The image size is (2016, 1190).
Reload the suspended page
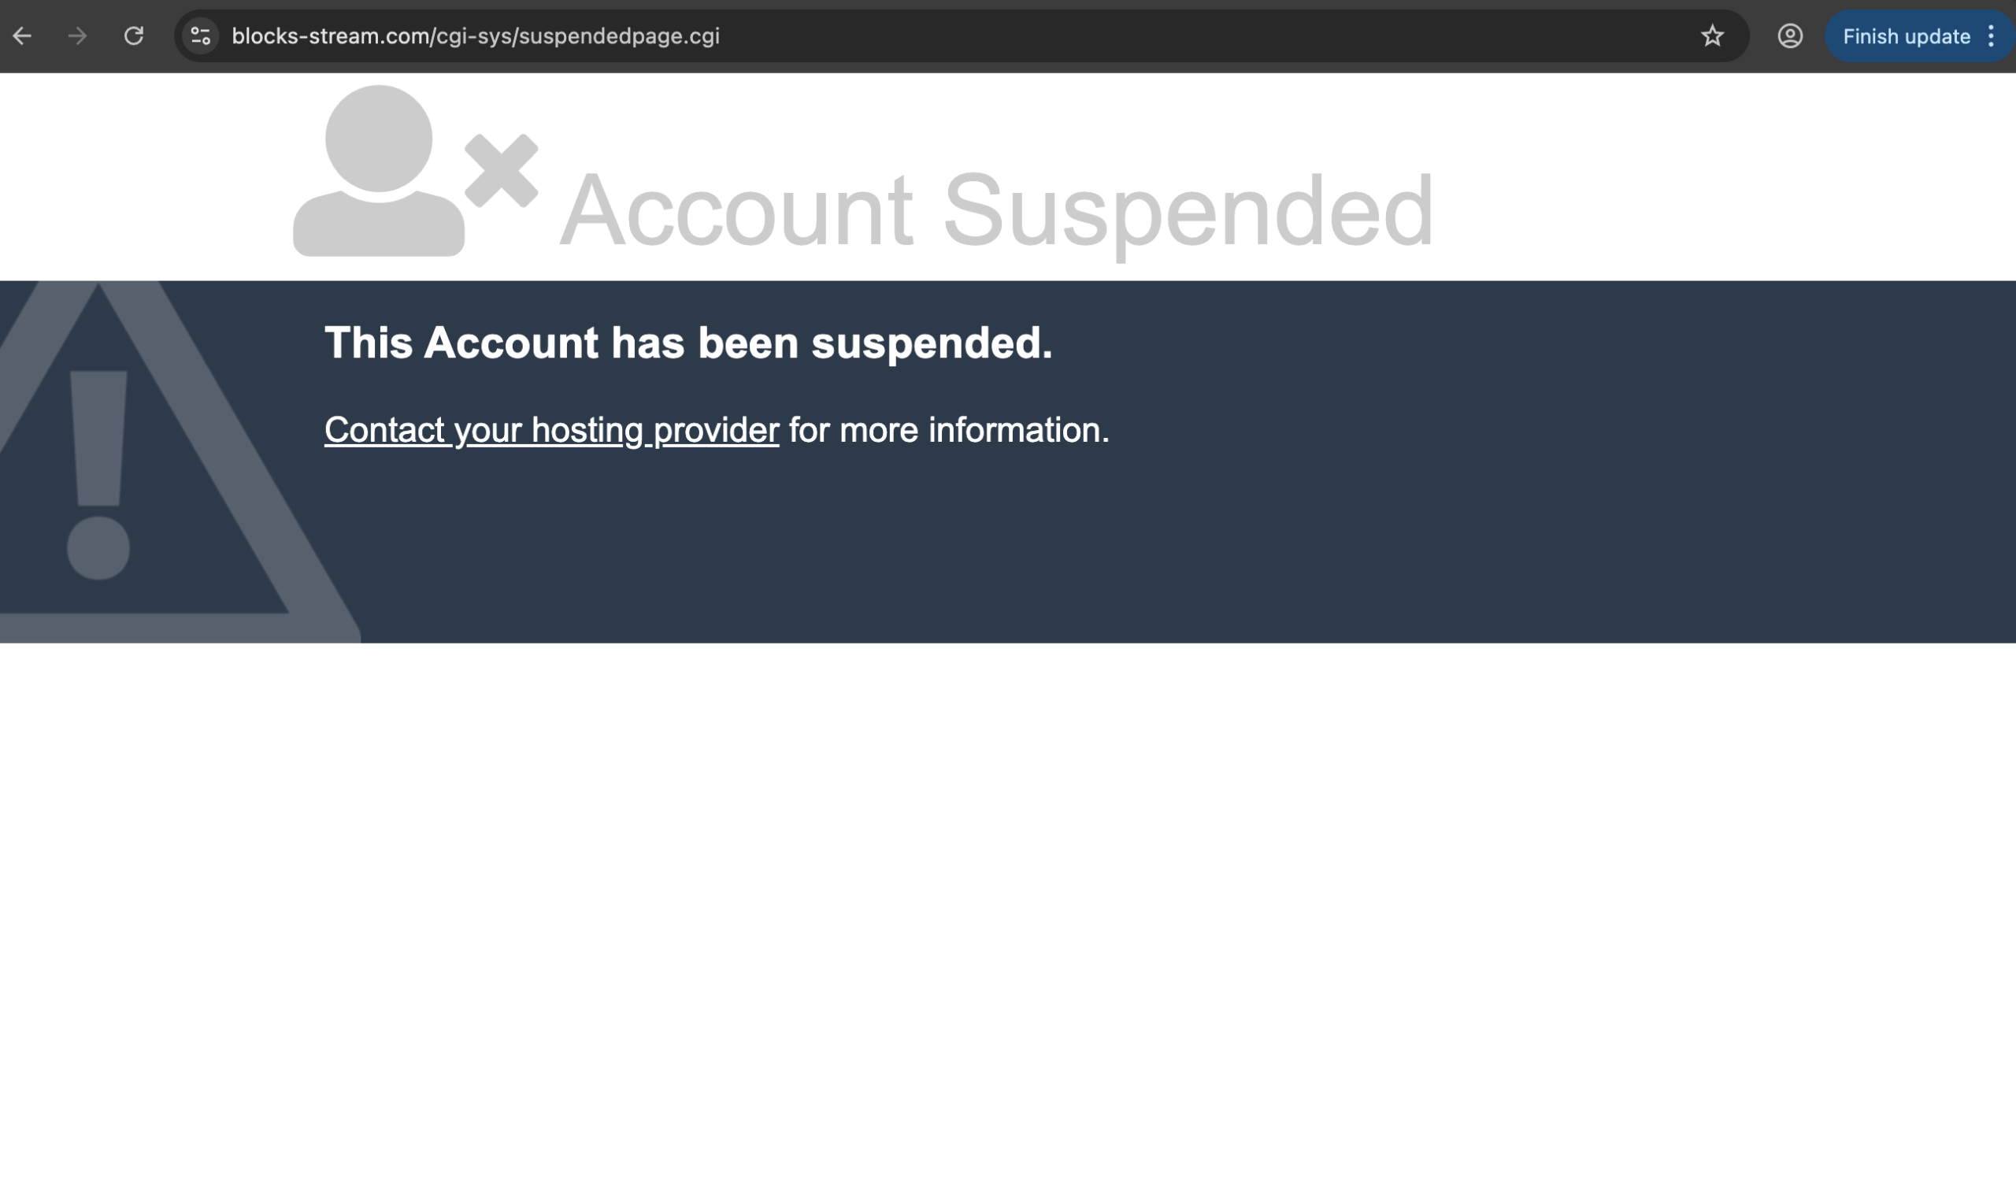134,35
